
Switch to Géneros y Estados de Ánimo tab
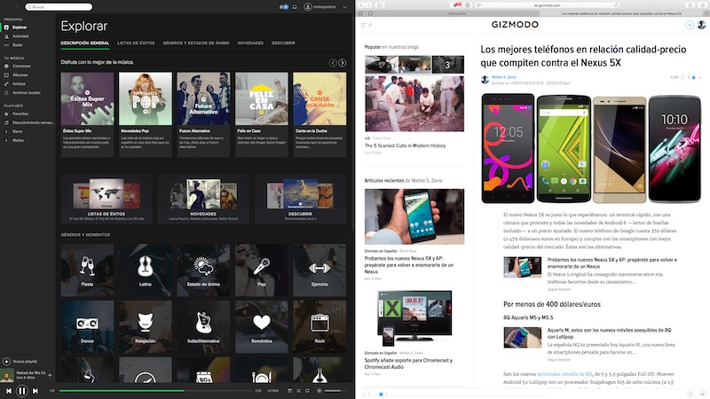click(196, 43)
